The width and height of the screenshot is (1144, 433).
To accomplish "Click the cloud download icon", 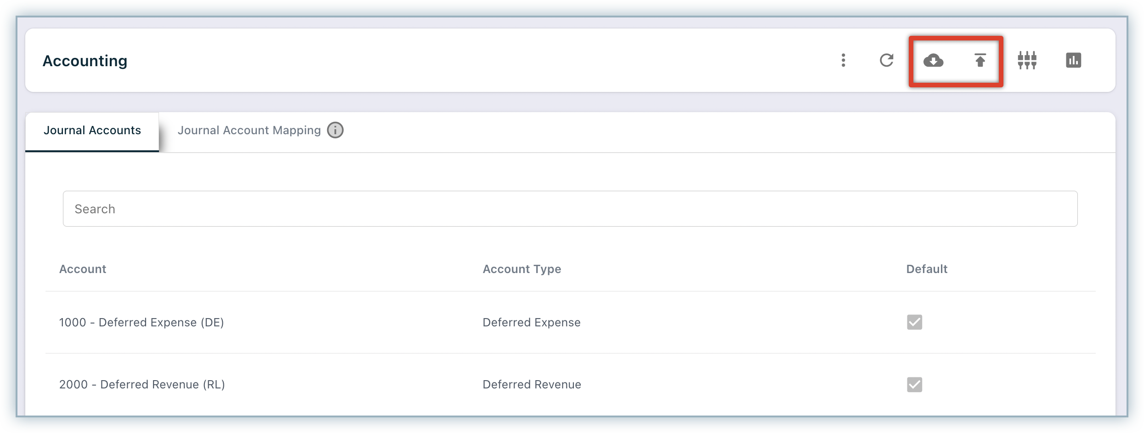I will (x=933, y=60).
